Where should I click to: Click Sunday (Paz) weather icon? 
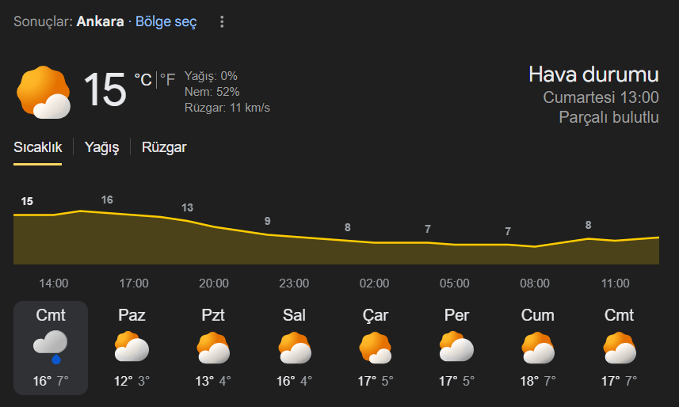132,347
